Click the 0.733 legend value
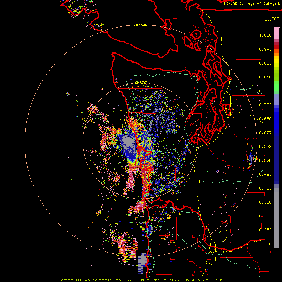 (x=265, y=105)
